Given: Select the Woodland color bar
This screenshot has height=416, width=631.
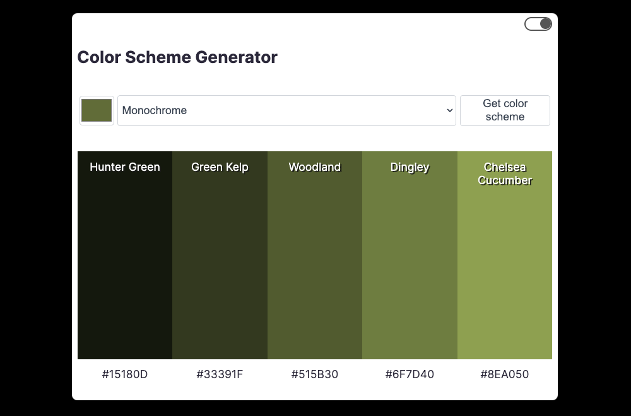Looking at the screenshot, I should 315,265.
